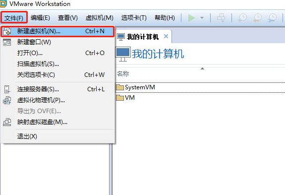Screen dimensions: 285x195
Task: Select 连接服务器(S)... menu entry
Action: coord(57,89)
